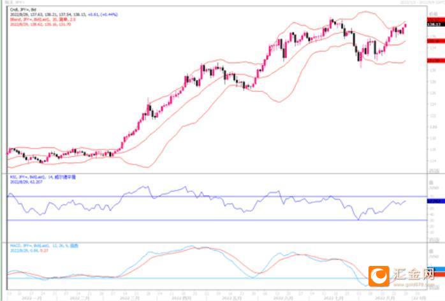This screenshot has width=445, height=301.
Task: Click the last candlestick at chart's right edge
Action: click(x=405, y=26)
